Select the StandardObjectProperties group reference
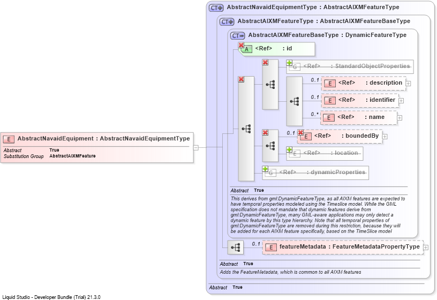This screenshot has width=437, height=300. 350,66
